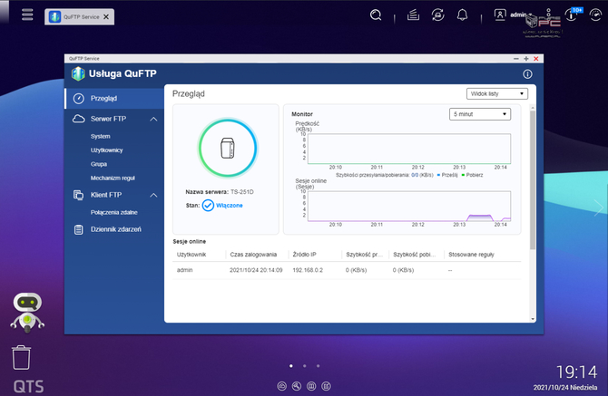608x396 pixels.
Task: Open Mechanizm reguł under Serwer FTP
Action: click(113, 179)
